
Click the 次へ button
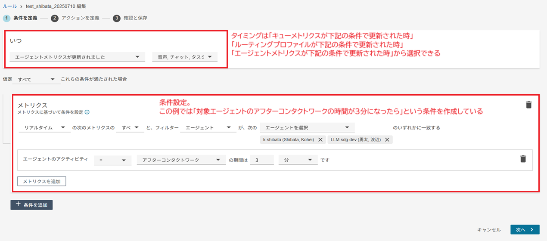(525, 230)
